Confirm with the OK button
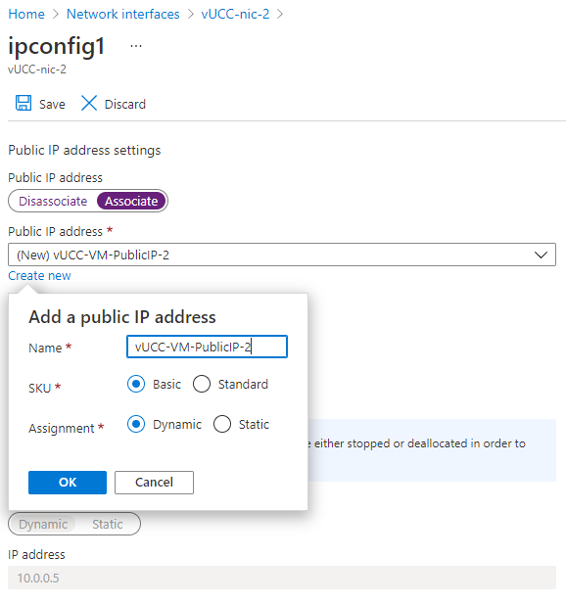The image size is (566, 604). click(x=68, y=483)
